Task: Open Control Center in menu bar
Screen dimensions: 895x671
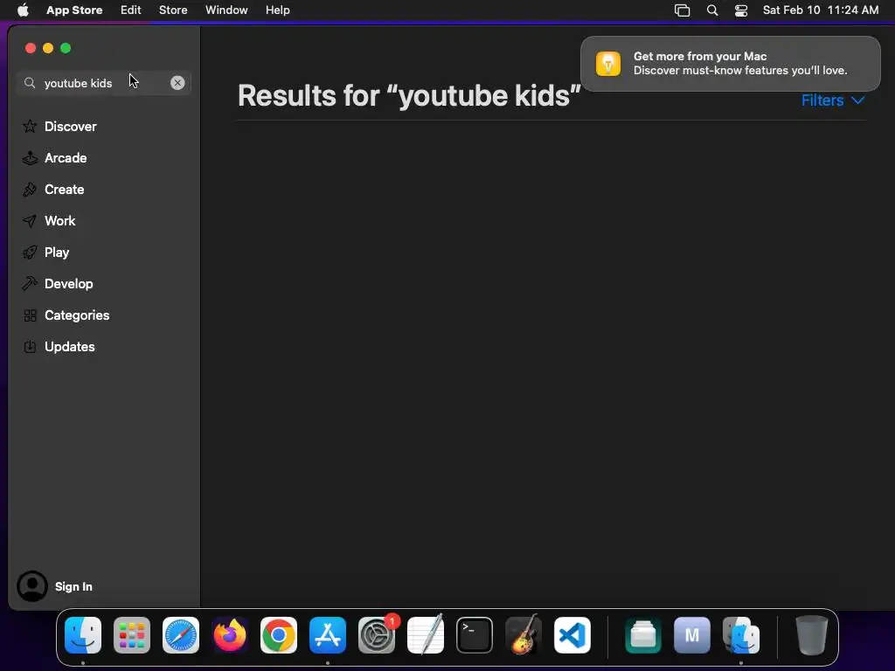Action: pos(741,10)
